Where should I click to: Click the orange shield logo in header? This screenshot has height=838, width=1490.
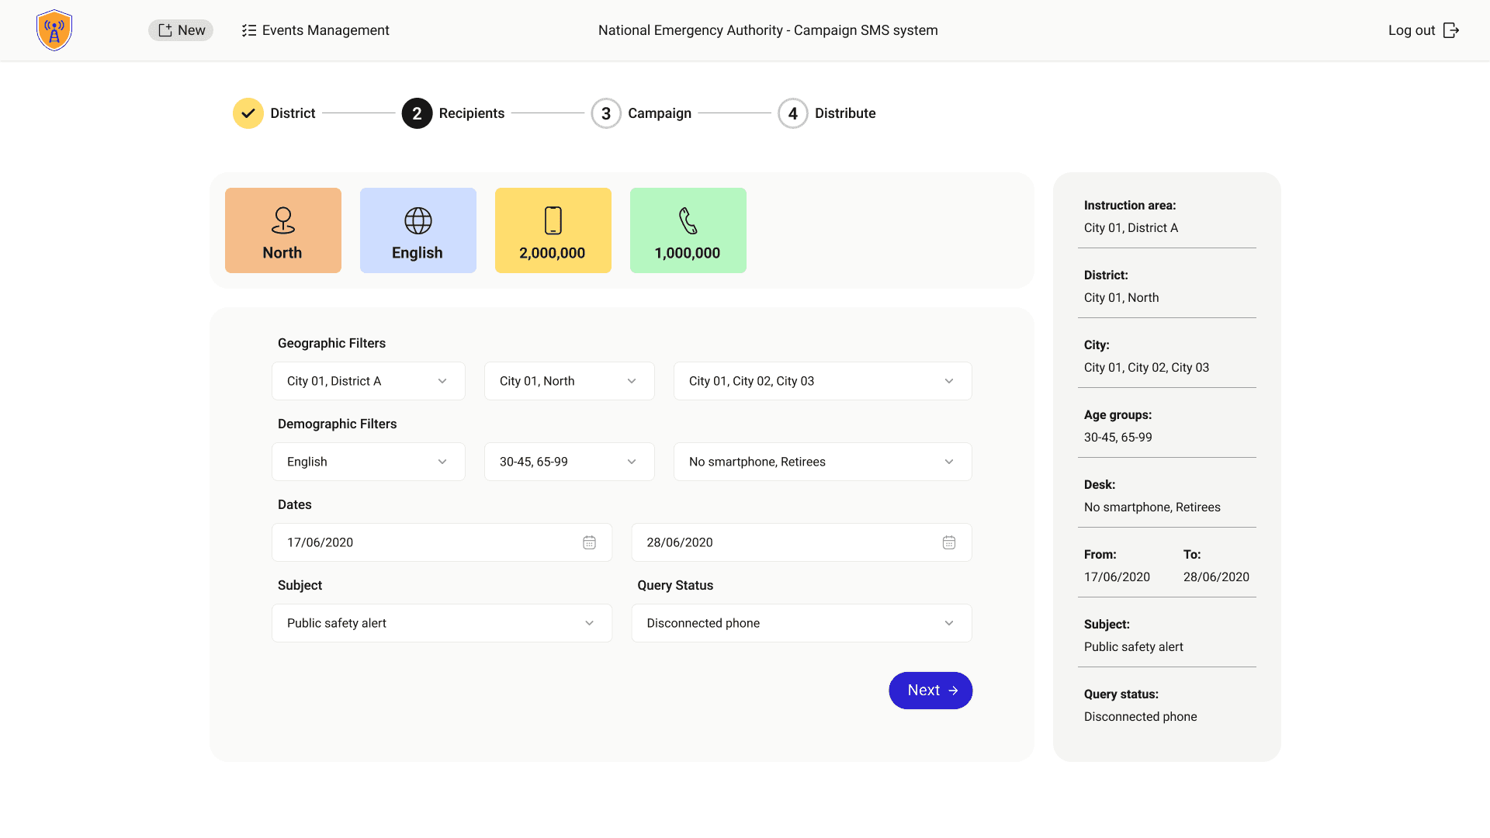(54, 29)
